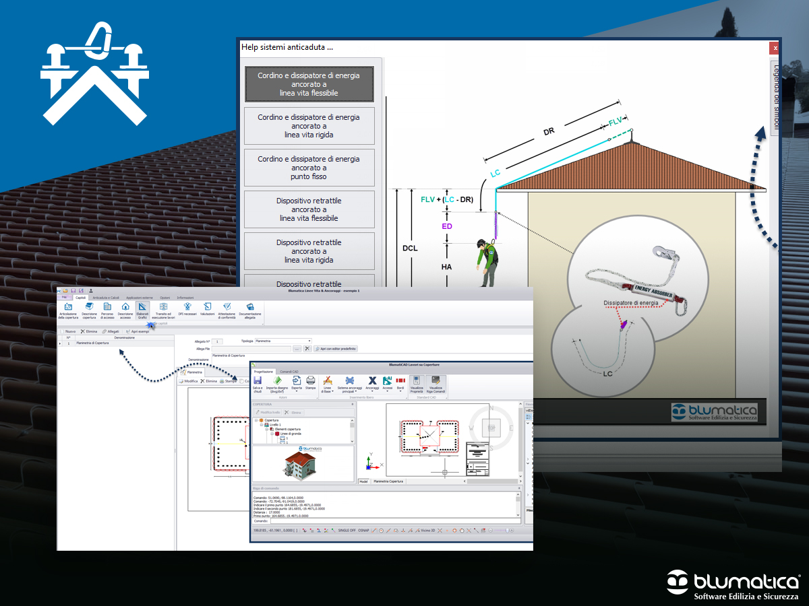Click the Allegati paperclip icon

[104, 331]
